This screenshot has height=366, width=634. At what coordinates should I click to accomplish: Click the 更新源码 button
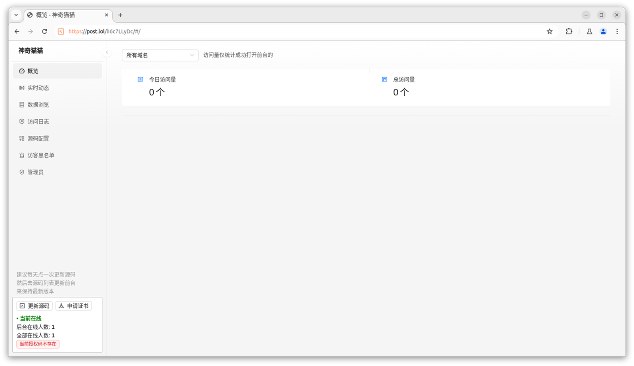point(34,306)
